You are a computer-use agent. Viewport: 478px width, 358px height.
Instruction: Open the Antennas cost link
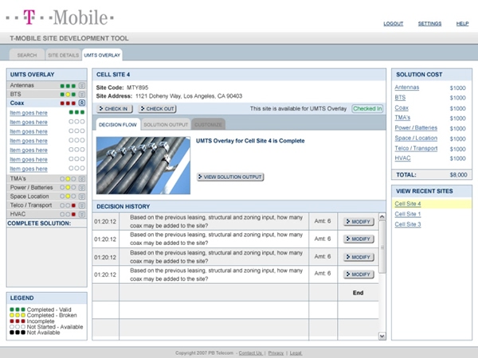pos(406,88)
